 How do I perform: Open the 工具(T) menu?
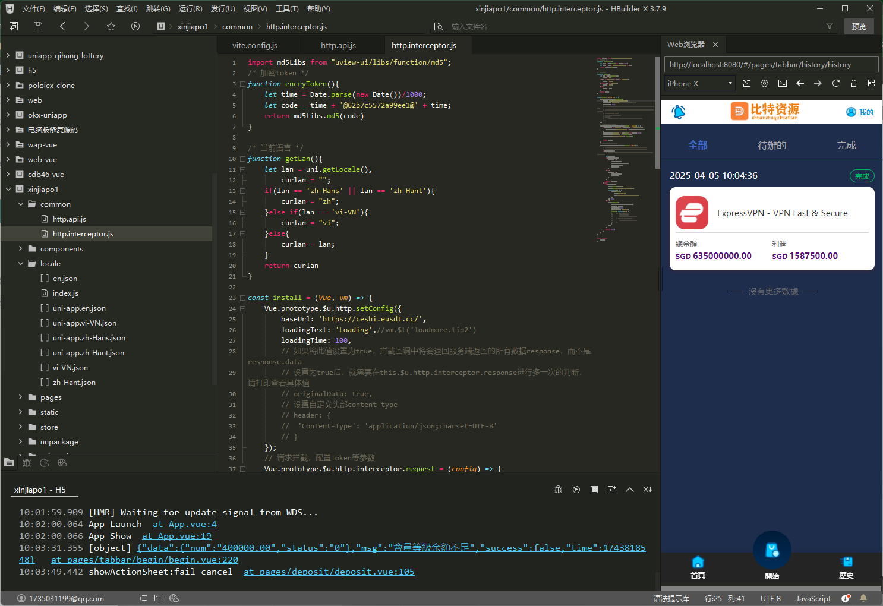click(x=286, y=8)
